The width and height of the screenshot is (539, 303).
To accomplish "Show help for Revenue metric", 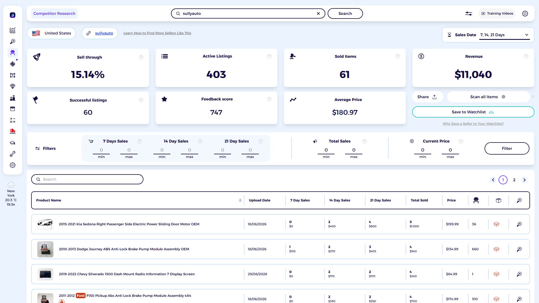I will tap(526, 56).
